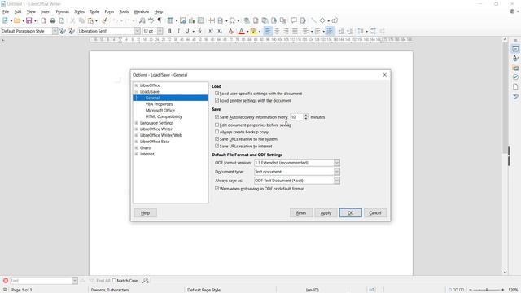Viewport: 521px width, 293px height.
Task: Expand Language Settings tree node
Action: 136,123
